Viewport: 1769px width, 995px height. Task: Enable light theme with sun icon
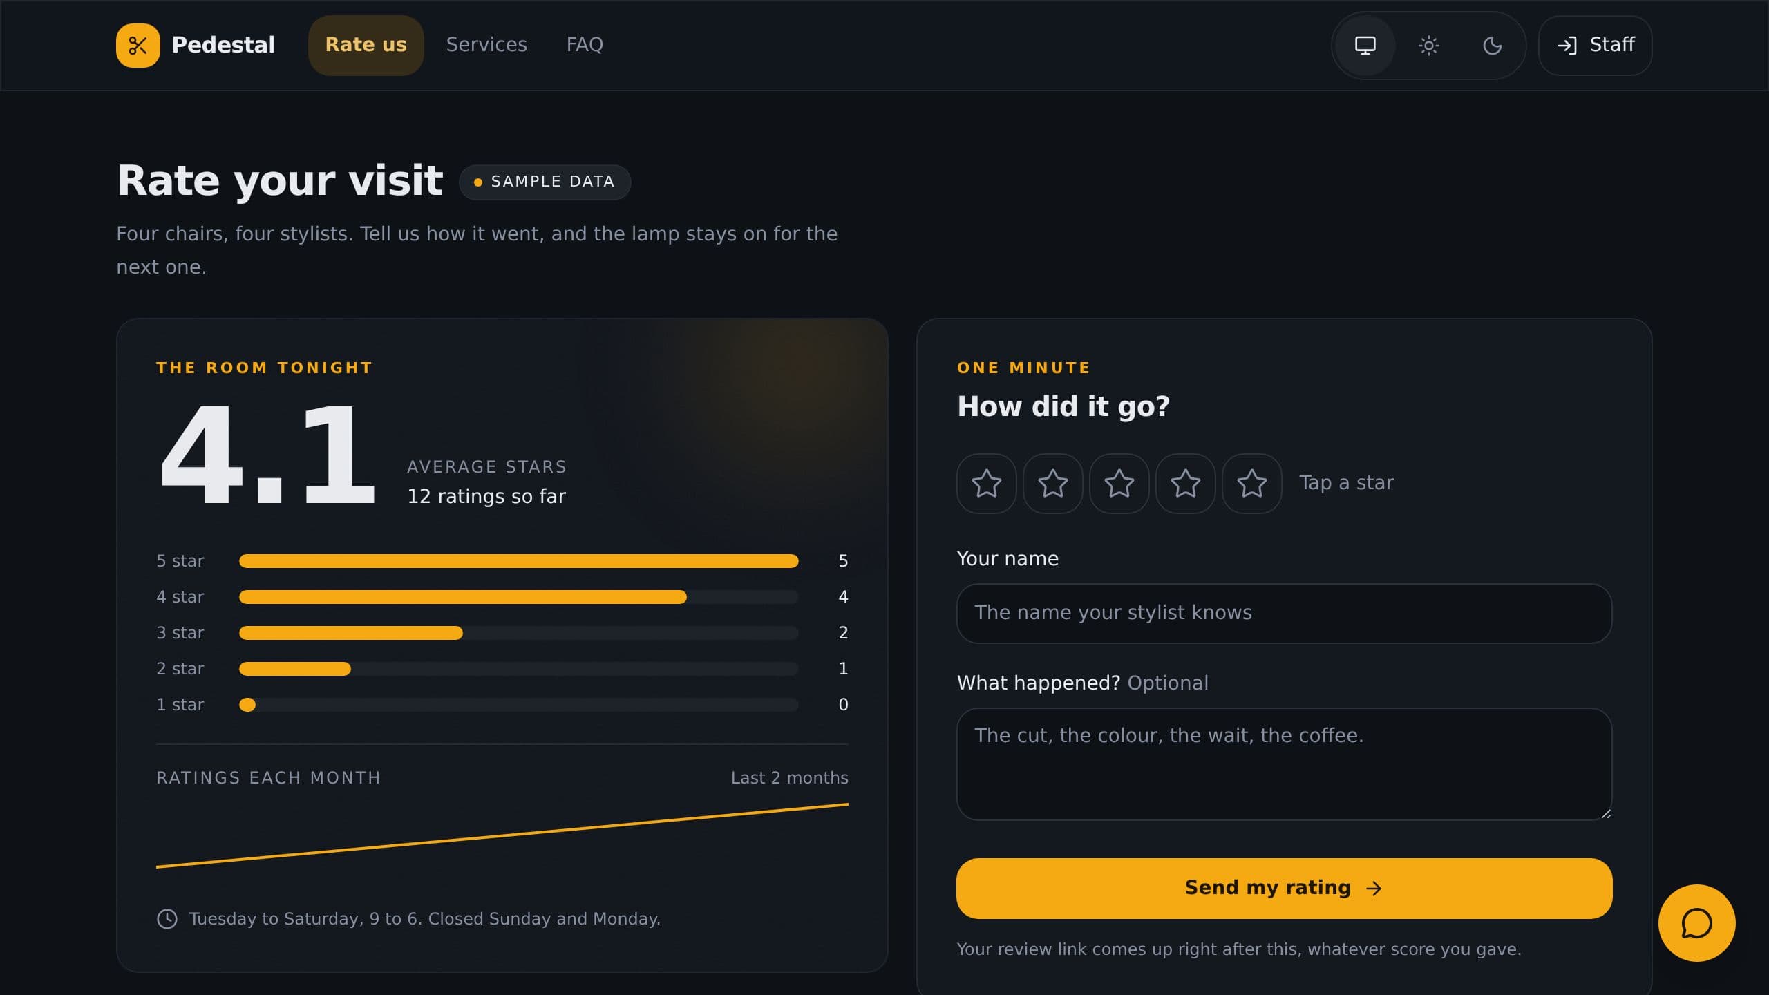1428,46
